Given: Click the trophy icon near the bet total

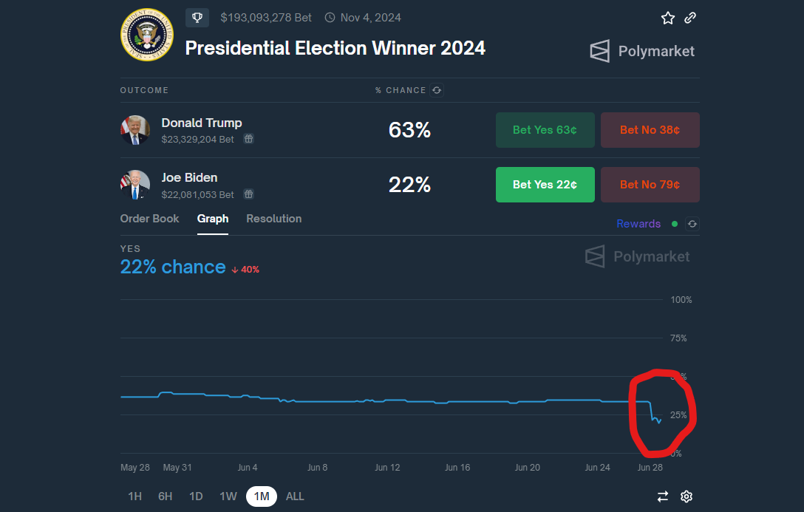Looking at the screenshot, I should 197,17.
